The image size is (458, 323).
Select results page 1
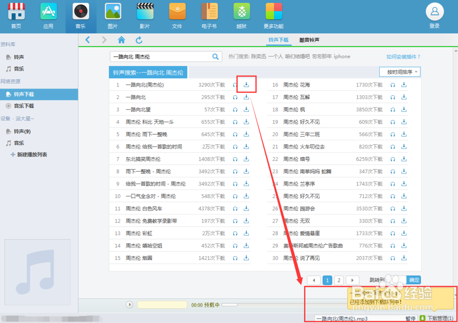[327, 280]
